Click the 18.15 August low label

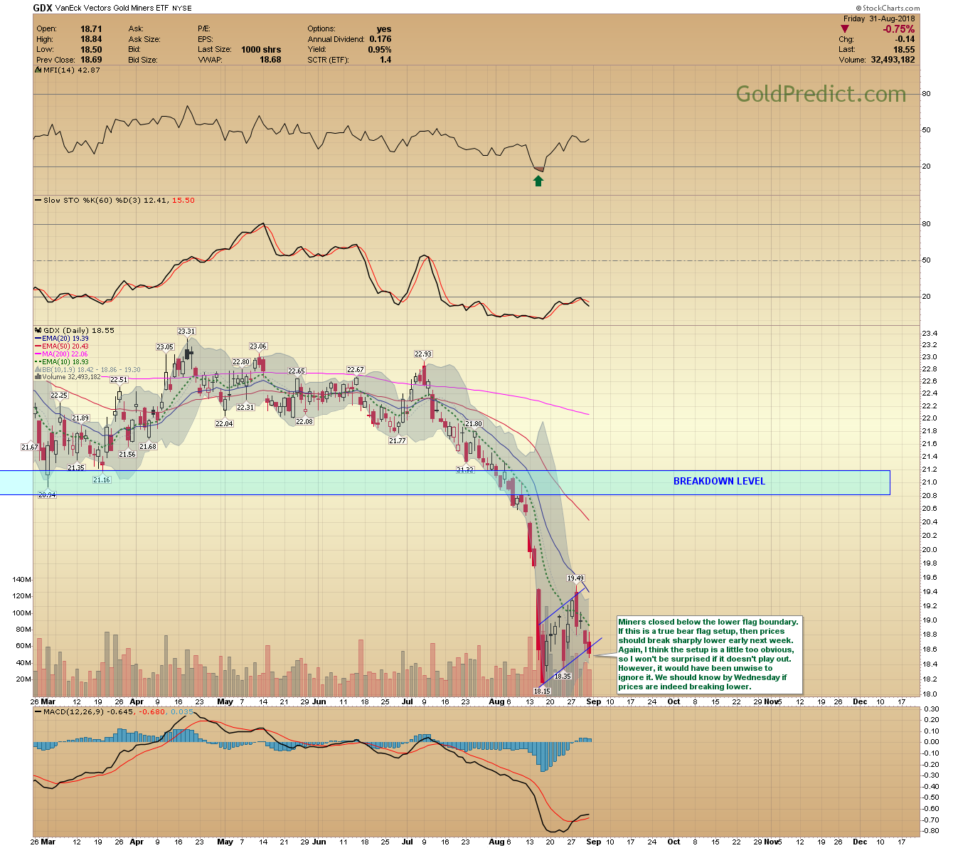542,691
